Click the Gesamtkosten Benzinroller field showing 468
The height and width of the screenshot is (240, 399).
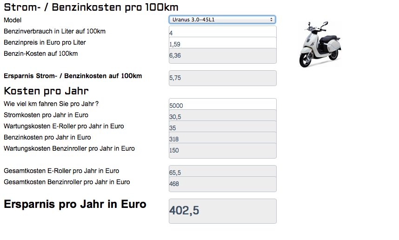tap(222, 184)
